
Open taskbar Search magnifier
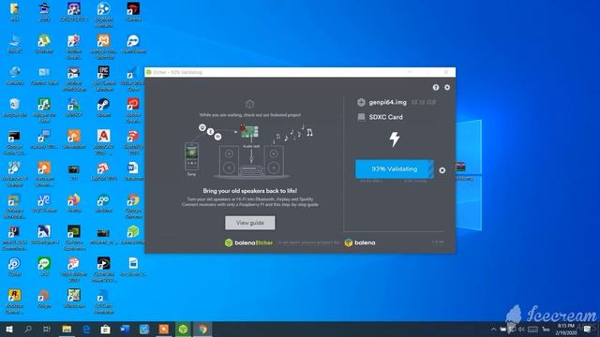coord(28,329)
